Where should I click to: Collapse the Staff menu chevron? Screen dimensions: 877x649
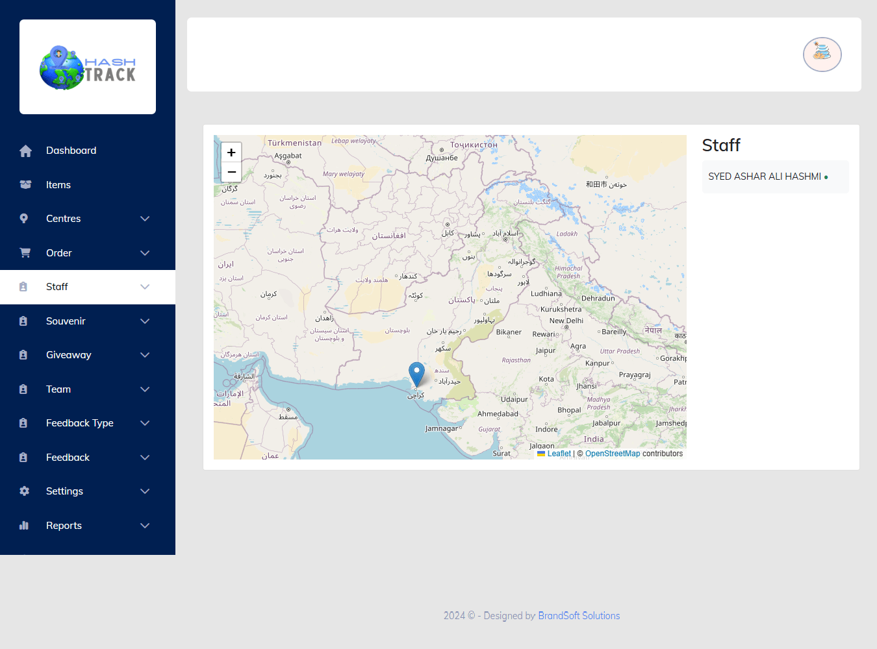pos(145,287)
